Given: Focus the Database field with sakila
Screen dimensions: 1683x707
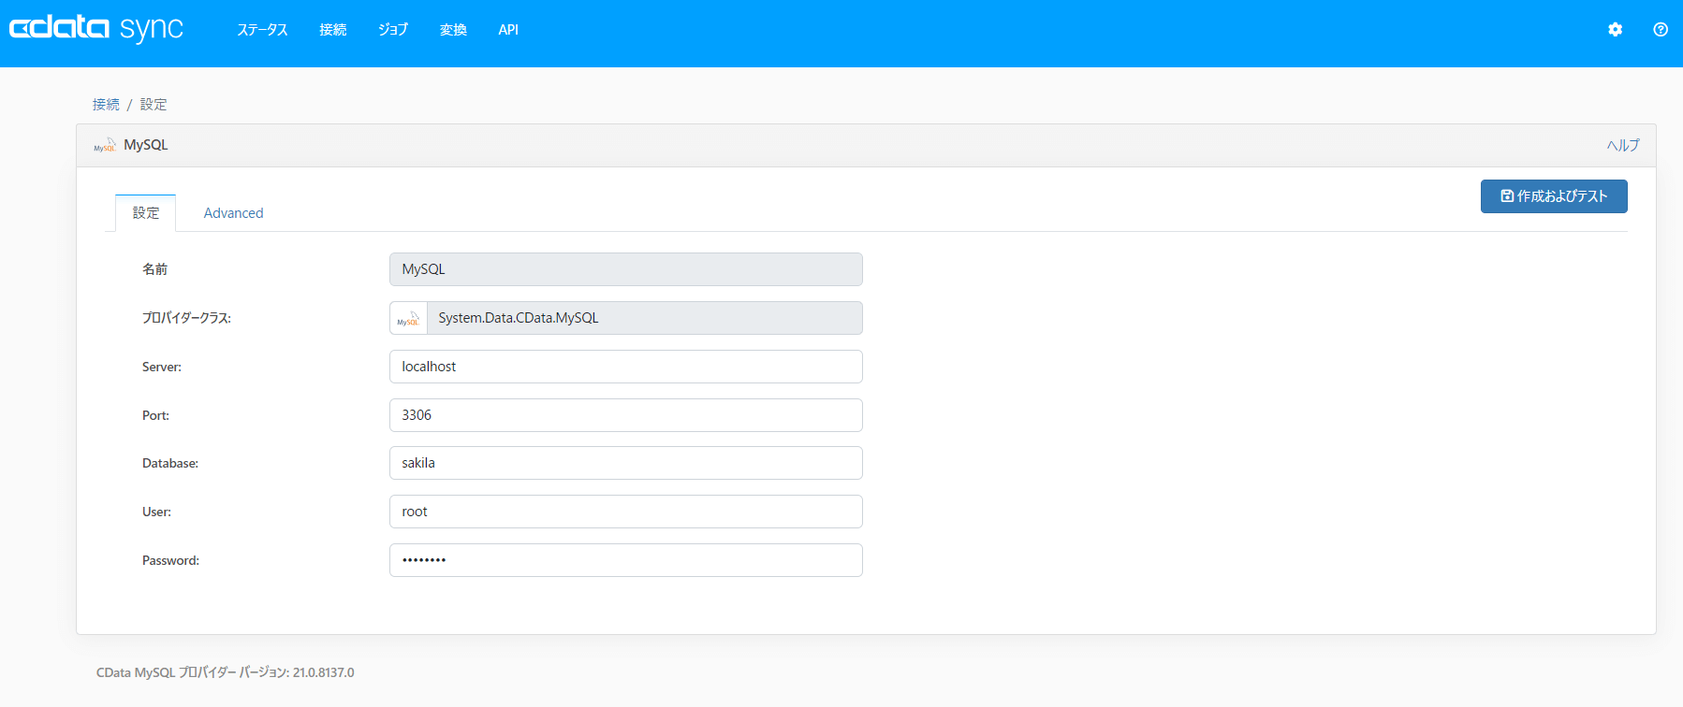Looking at the screenshot, I should (x=626, y=463).
